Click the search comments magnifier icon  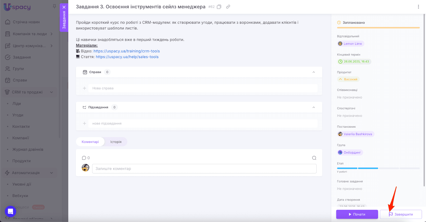314,158
